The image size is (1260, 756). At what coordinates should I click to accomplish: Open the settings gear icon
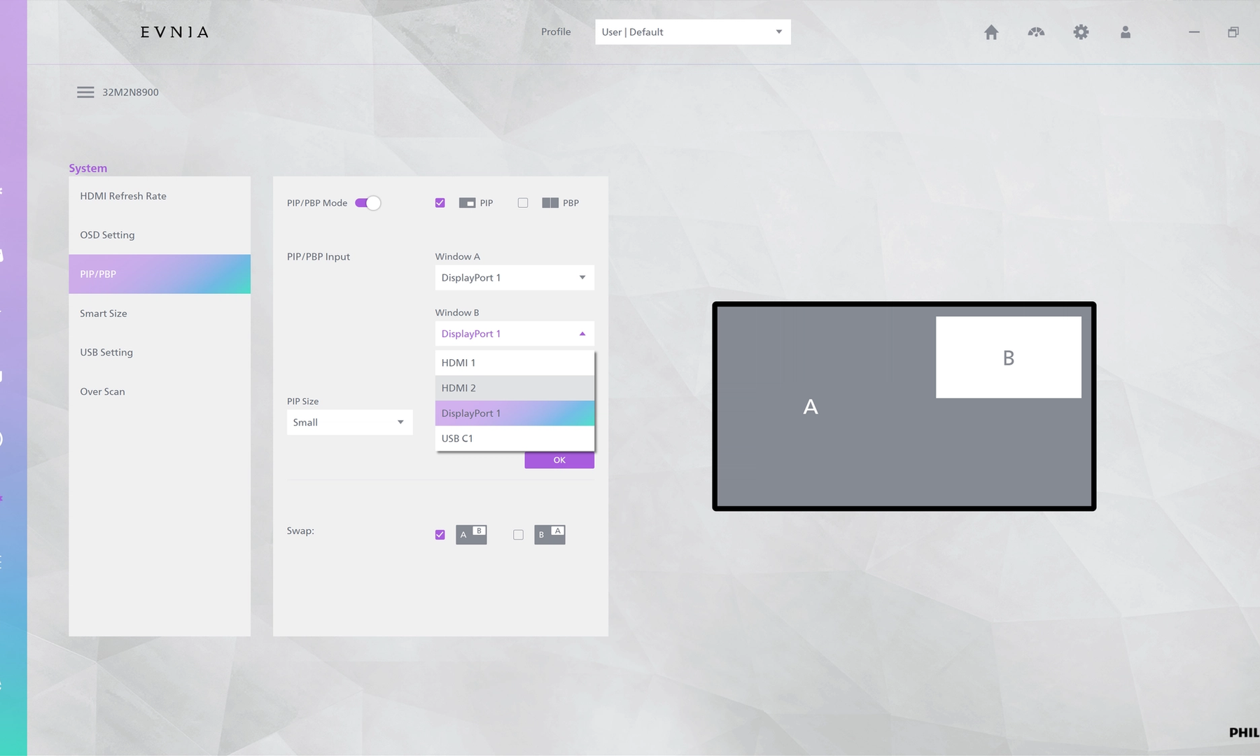1081,32
